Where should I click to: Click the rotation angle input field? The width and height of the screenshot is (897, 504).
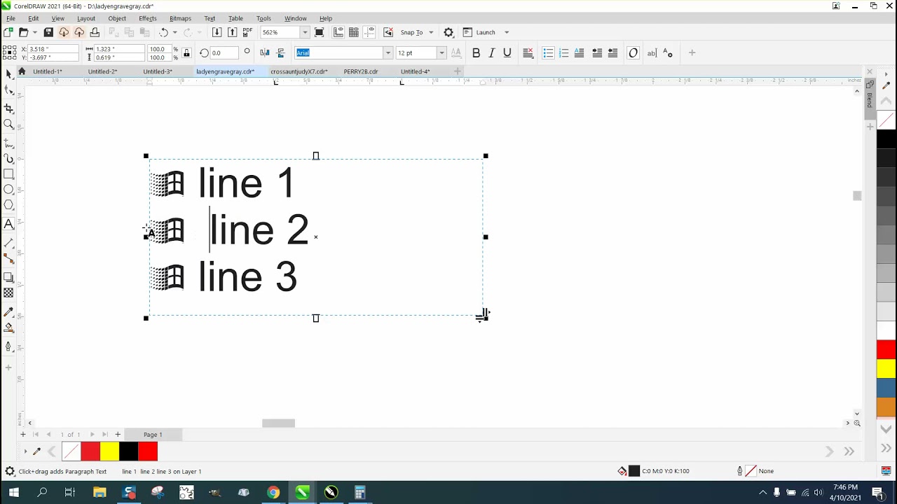224,53
